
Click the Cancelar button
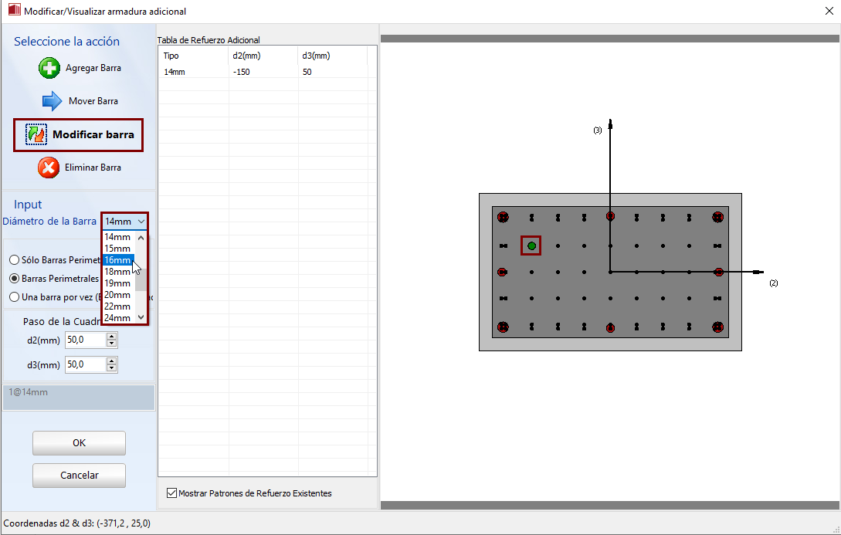[79, 476]
